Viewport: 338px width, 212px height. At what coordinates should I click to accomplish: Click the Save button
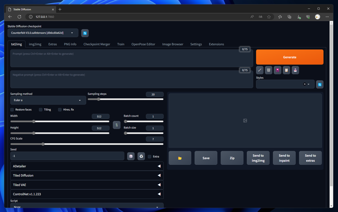[206, 158]
